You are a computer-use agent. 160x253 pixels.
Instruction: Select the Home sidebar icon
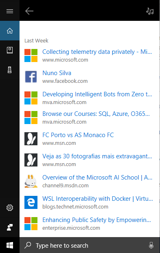pyautogui.click(x=10, y=31)
